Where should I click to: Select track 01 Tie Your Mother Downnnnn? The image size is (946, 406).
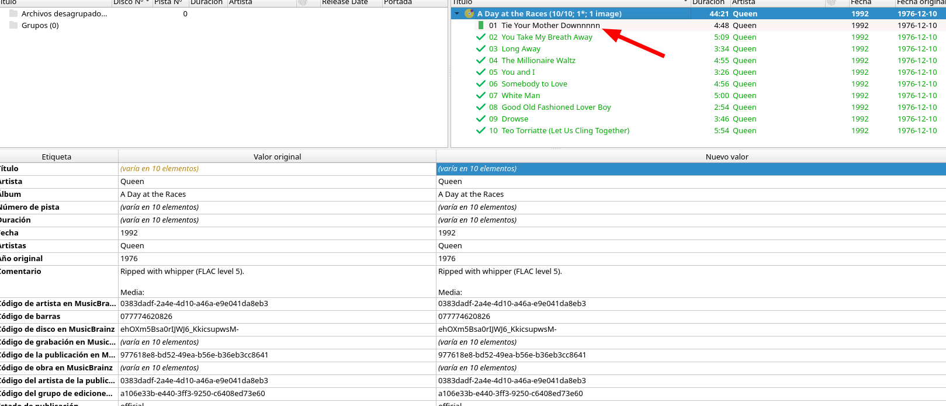tap(698, 25)
